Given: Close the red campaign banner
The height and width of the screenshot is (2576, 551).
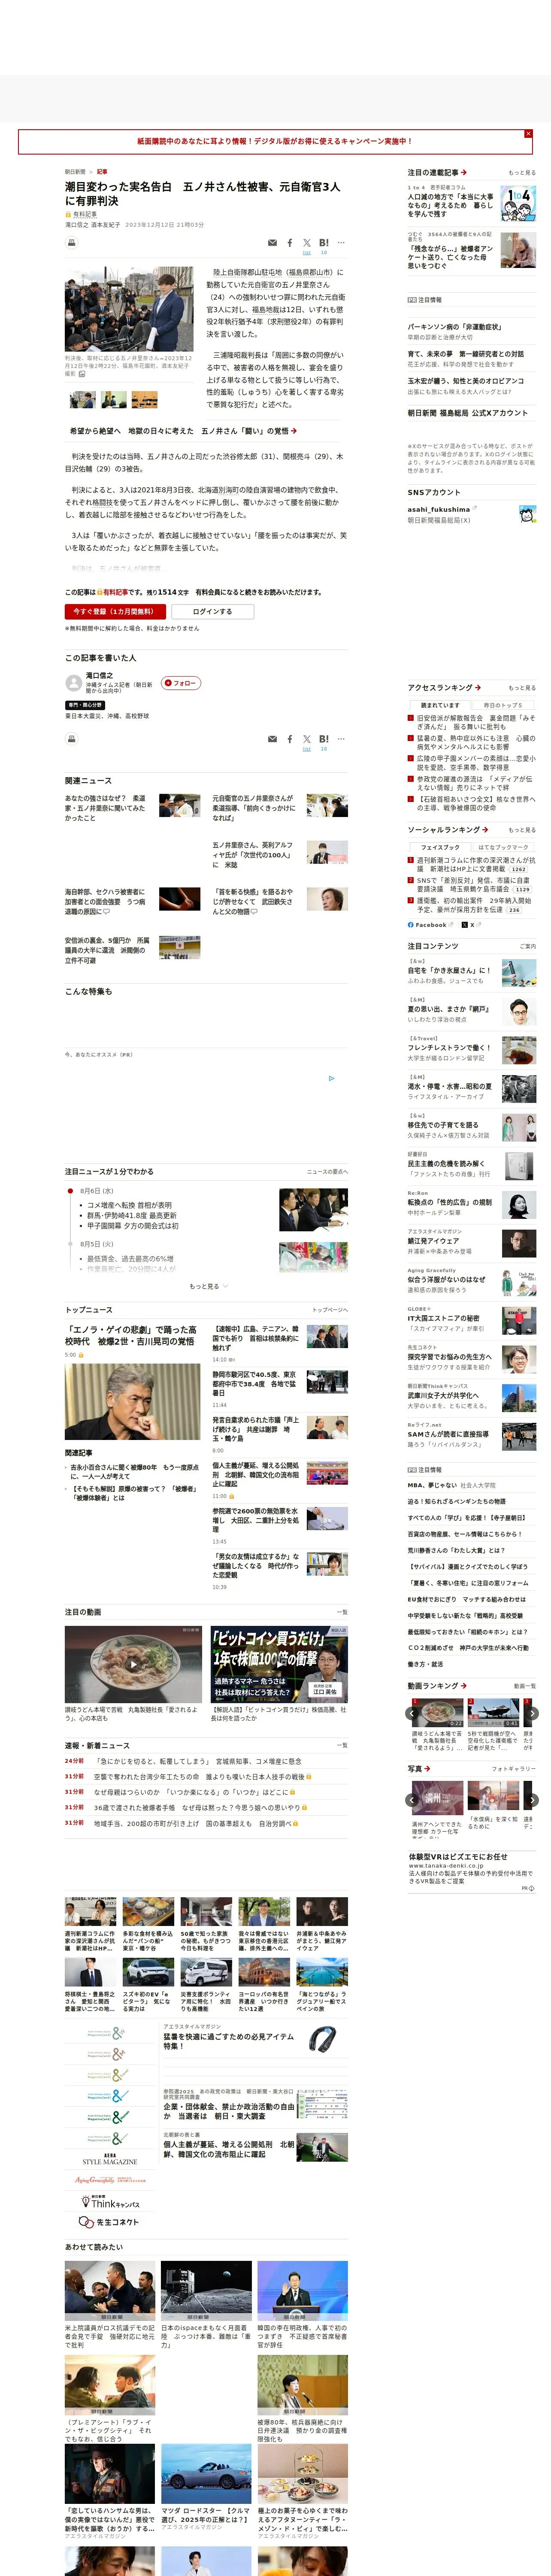Looking at the screenshot, I should [x=528, y=133].
